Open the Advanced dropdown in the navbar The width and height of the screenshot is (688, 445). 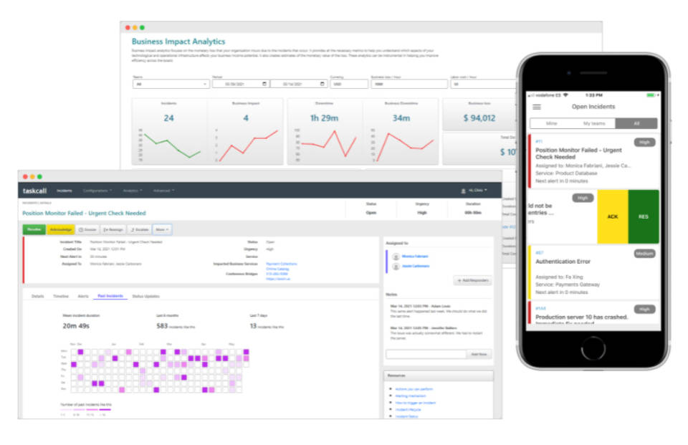pyautogui.click(x=163, y=191)
